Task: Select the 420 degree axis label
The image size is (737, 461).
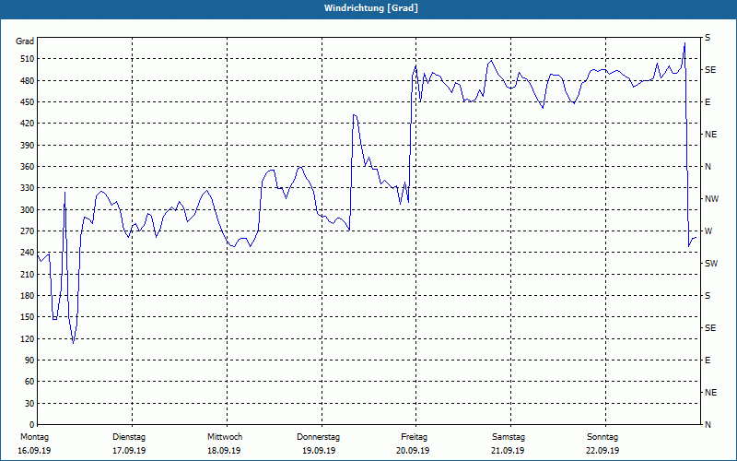Action: tap(27, 124)
